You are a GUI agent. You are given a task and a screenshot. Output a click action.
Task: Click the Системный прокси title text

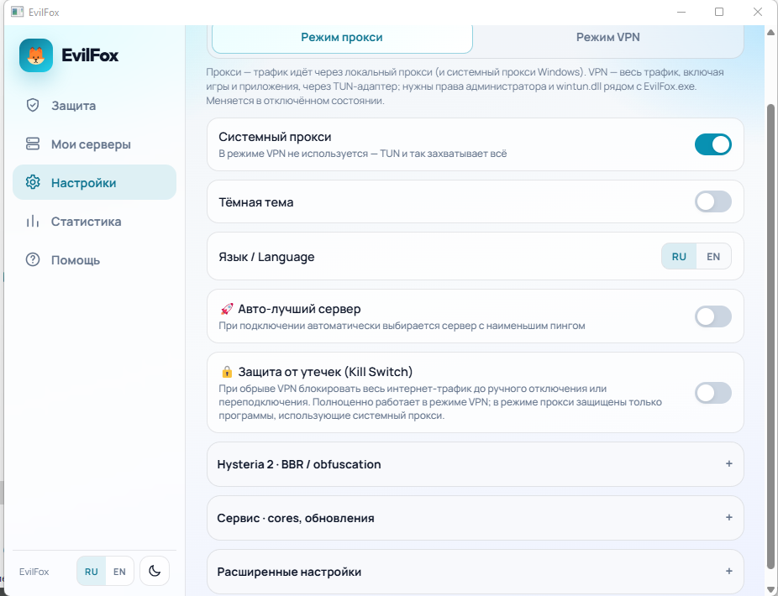coord(275,137)
